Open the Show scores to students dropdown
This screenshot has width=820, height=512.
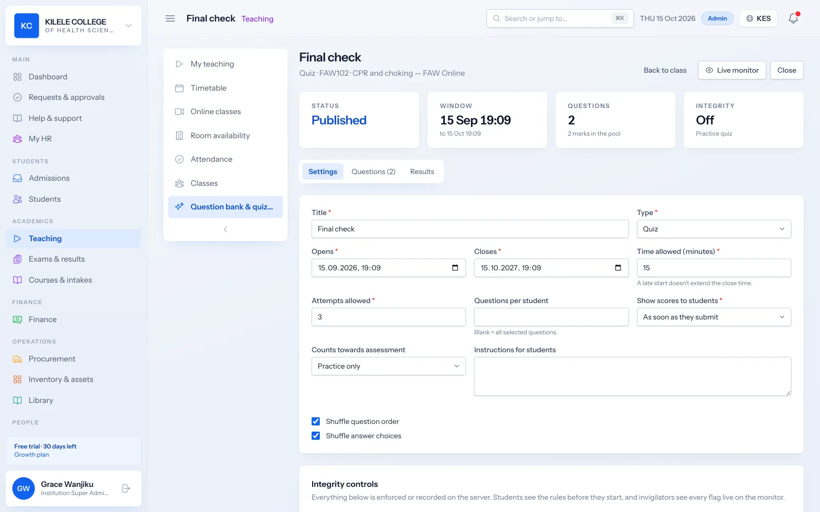[714, 317]
